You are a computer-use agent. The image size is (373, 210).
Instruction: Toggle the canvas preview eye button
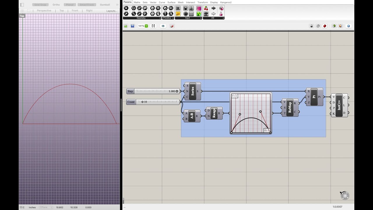(163, 26)
